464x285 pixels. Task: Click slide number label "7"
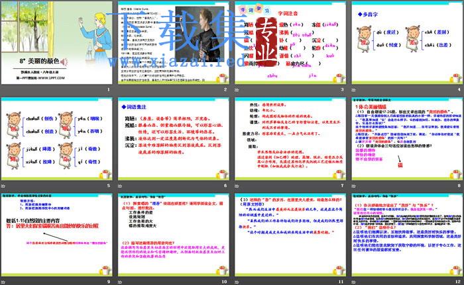pos(342,185)
